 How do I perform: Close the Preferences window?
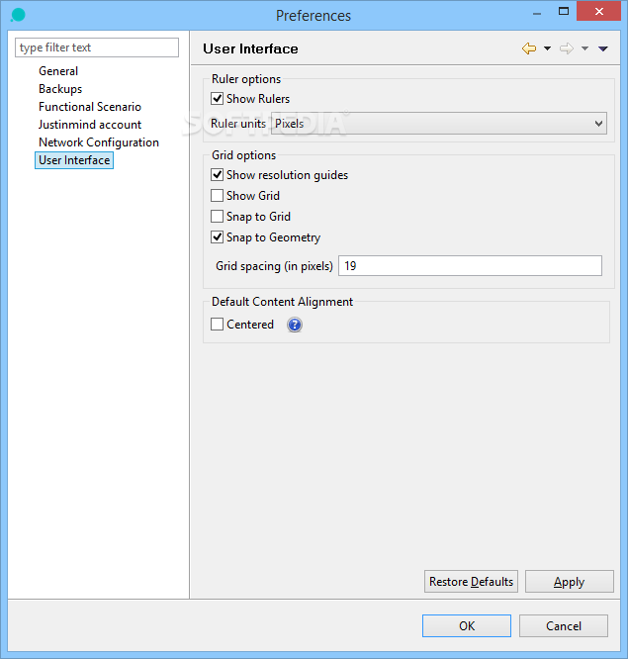[598, 11]
